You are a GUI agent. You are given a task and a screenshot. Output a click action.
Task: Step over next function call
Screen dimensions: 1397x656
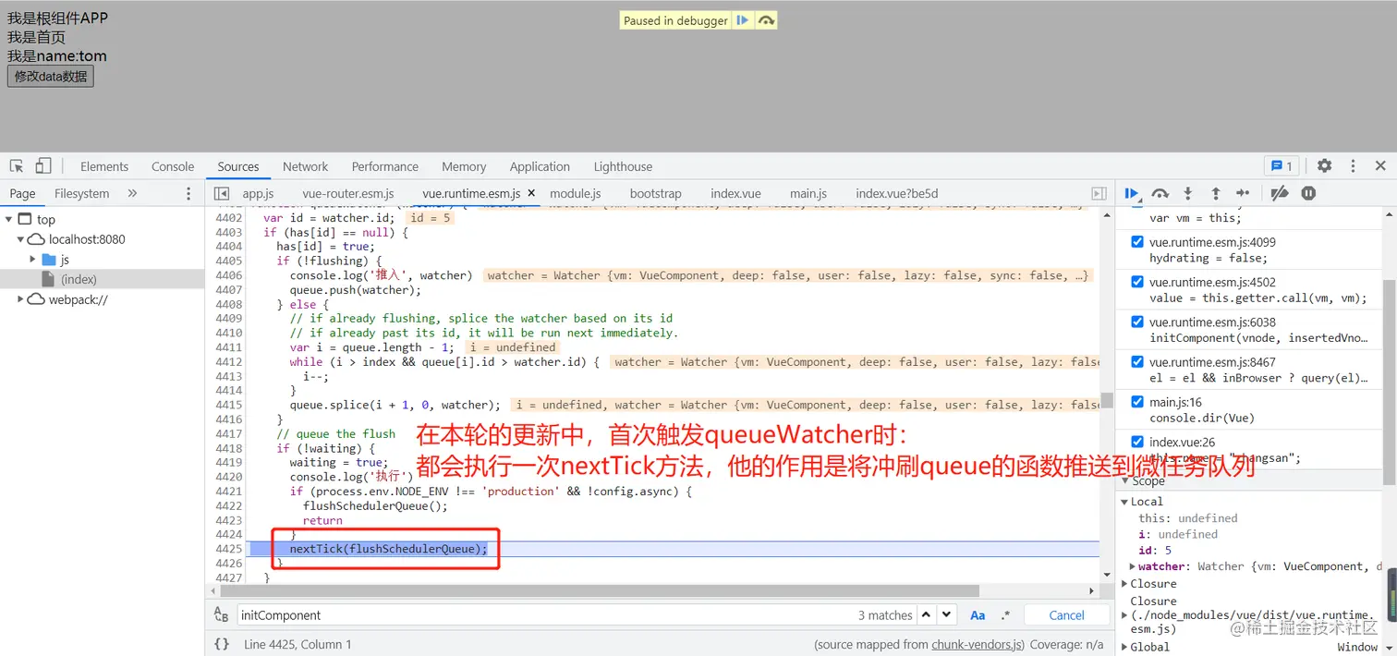(1160, 193)
